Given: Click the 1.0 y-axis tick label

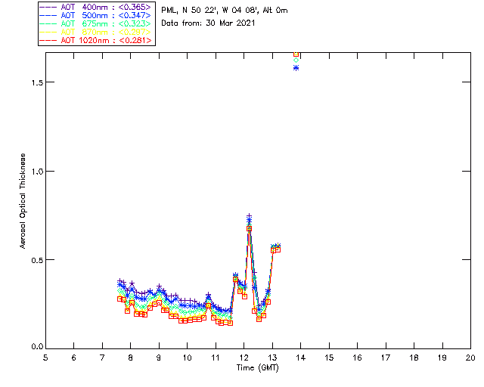Looking at the screenshot, I should pyautogui.click(x=37, y=172).
